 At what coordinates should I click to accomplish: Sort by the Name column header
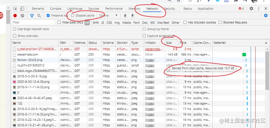(35, 43)
